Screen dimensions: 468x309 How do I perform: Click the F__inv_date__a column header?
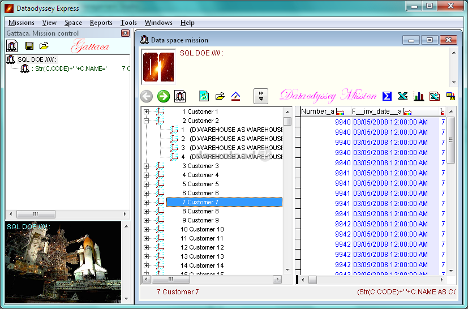pyautogui.click(x=376, y=111)
